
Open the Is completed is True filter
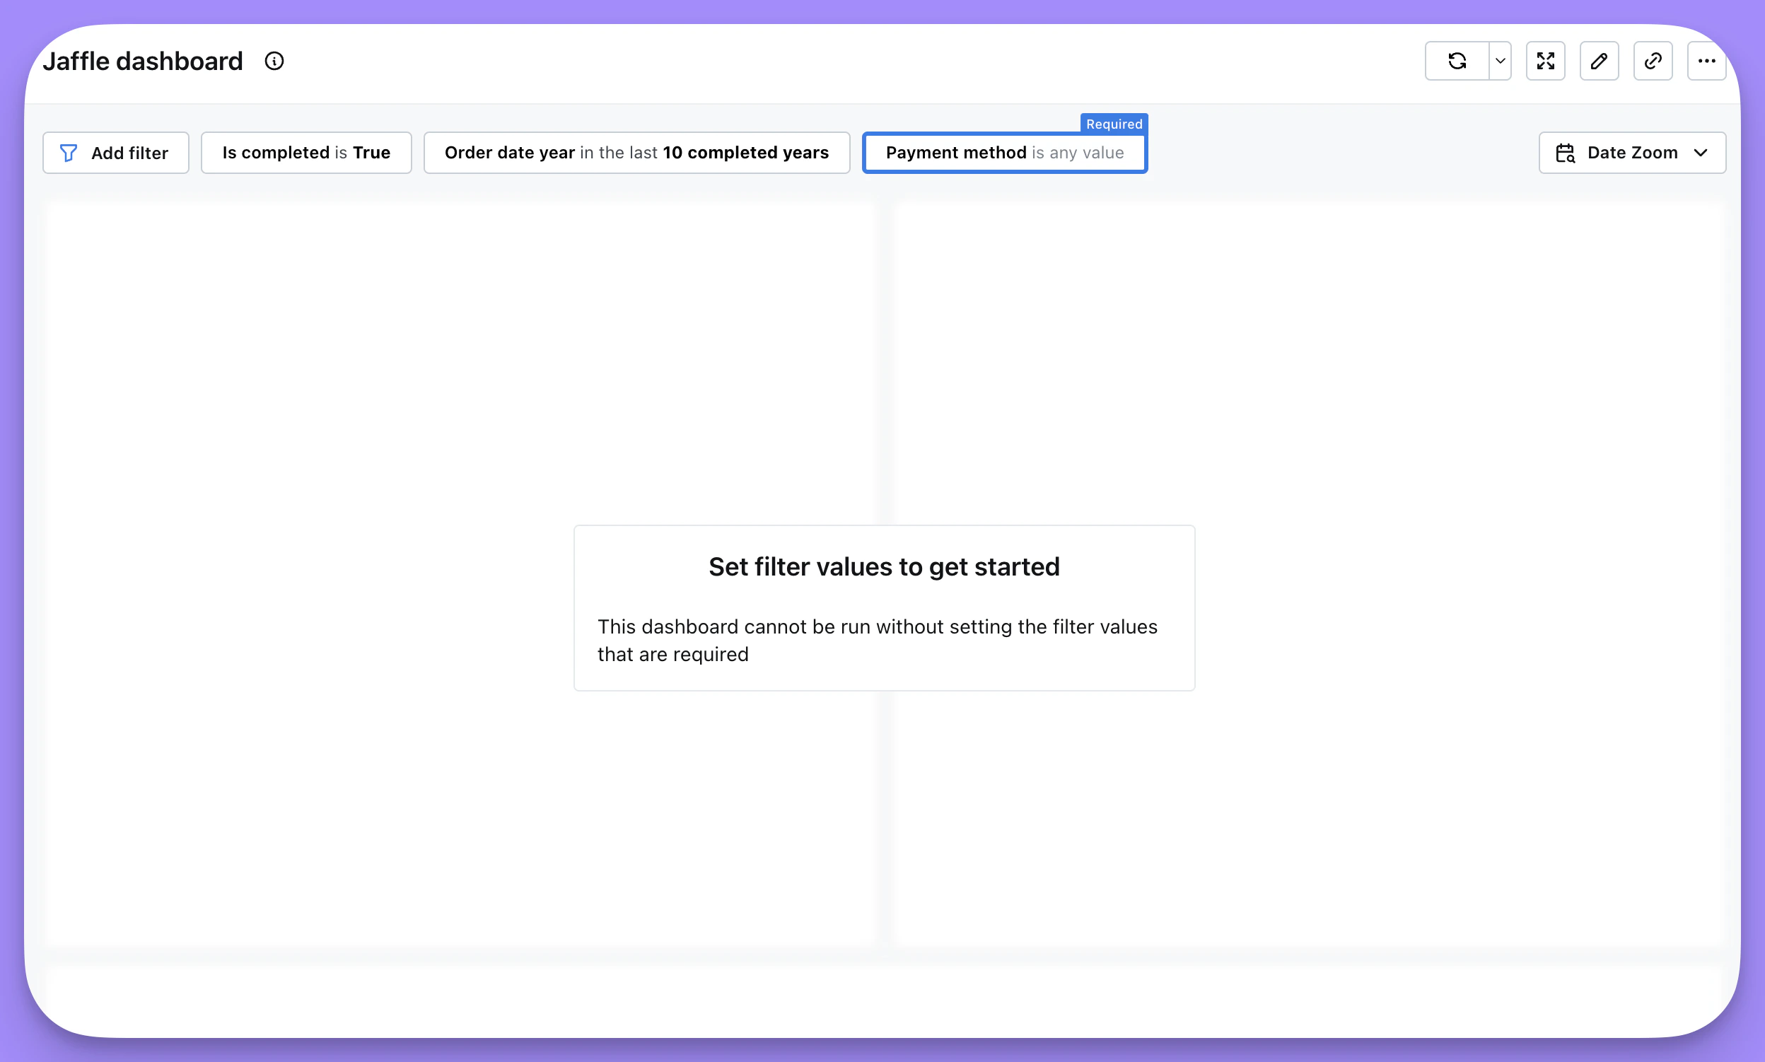click(306, 153)
